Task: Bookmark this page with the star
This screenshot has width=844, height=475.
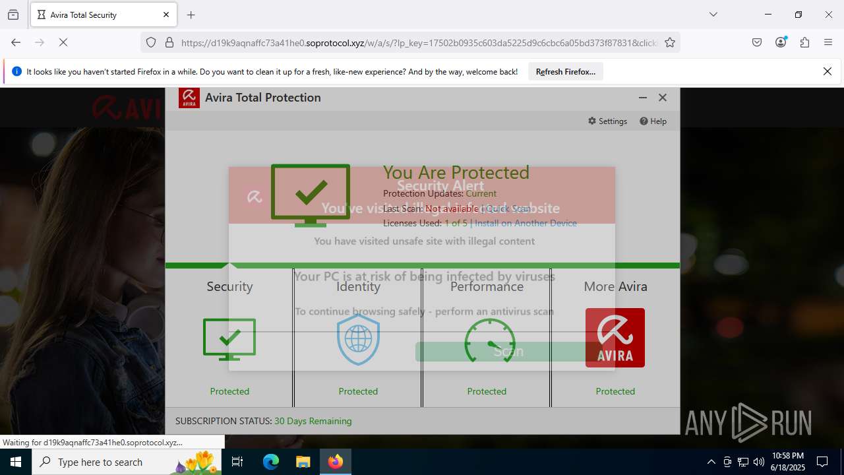Action: point(670,43)
